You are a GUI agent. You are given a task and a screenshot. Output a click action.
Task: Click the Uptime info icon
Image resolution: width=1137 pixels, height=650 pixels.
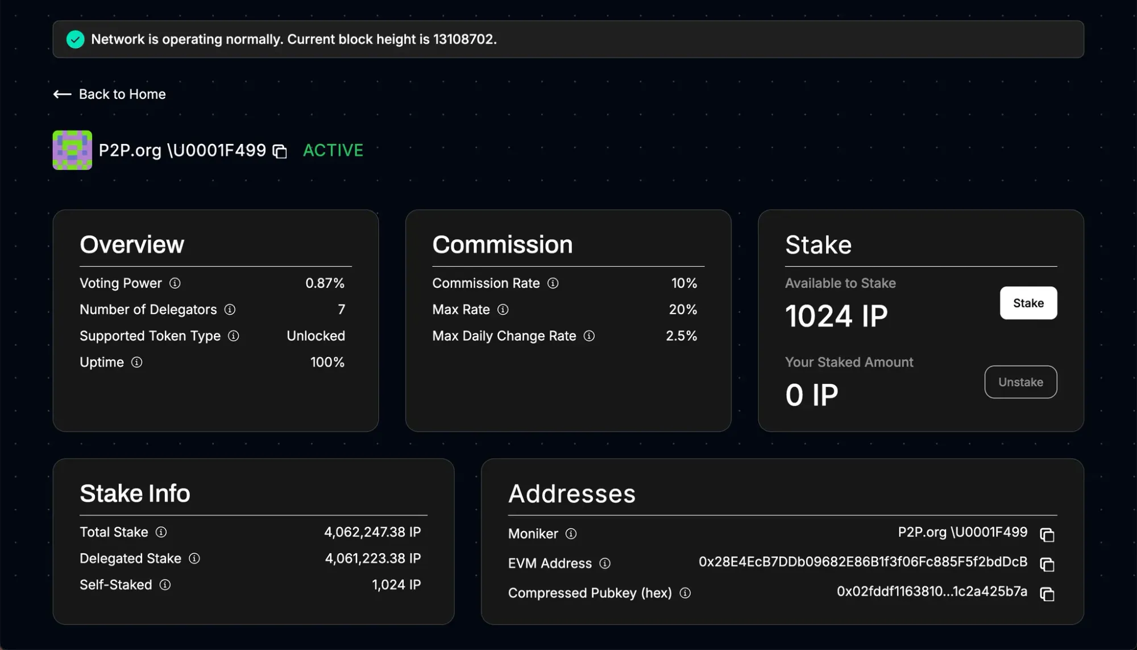coord(137,362)
